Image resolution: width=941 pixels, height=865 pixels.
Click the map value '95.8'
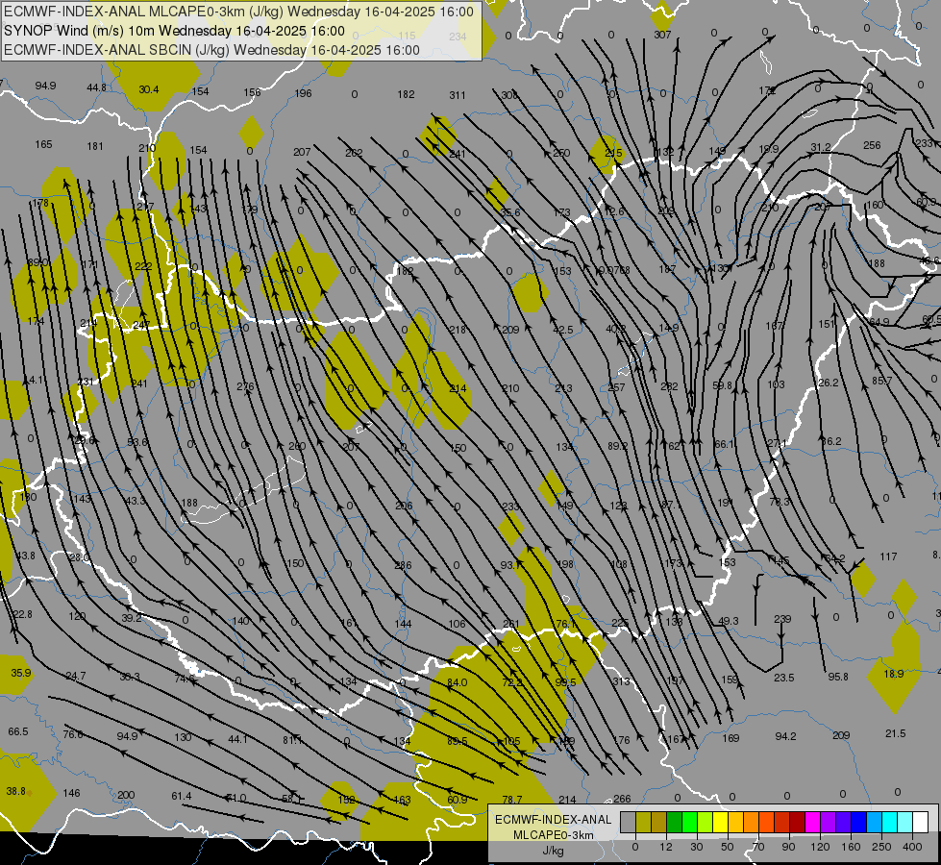[x=838, y=677]
